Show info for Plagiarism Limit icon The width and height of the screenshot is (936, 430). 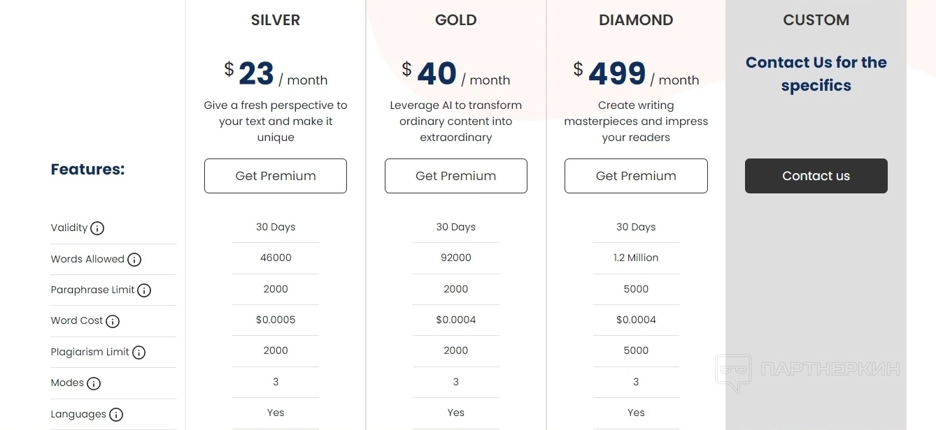click(x=139, y=353)
